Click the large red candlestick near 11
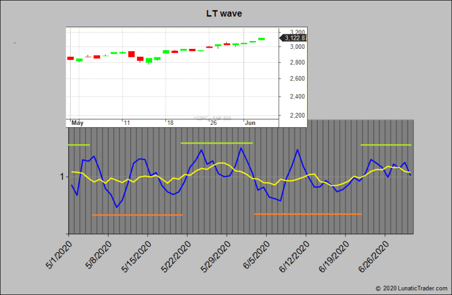 tap(131, 54)
